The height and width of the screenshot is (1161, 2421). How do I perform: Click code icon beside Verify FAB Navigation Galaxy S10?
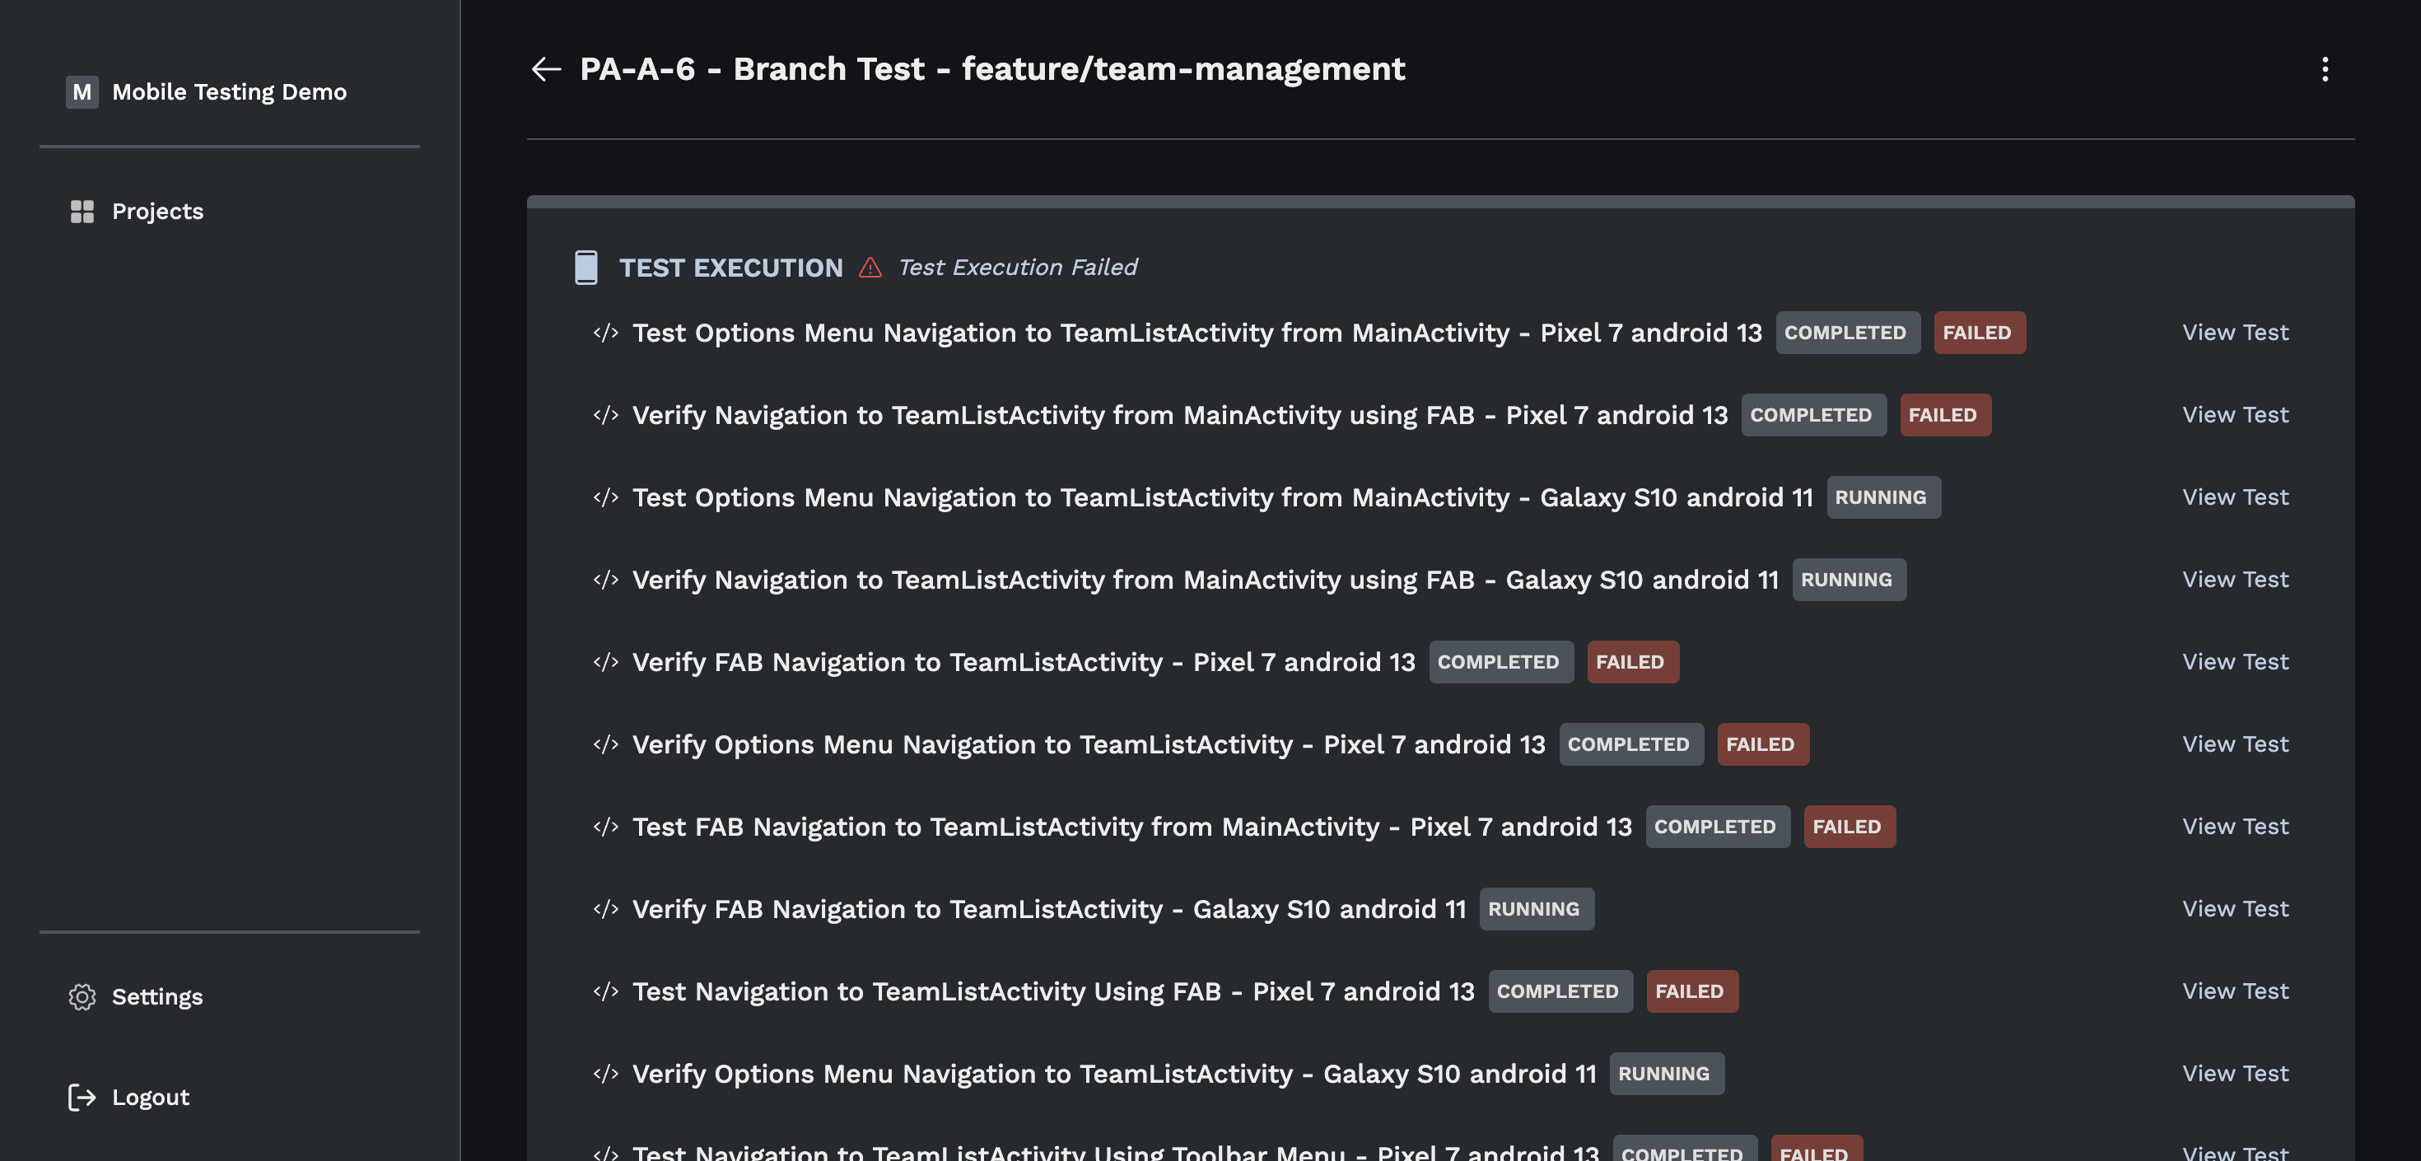606,909
